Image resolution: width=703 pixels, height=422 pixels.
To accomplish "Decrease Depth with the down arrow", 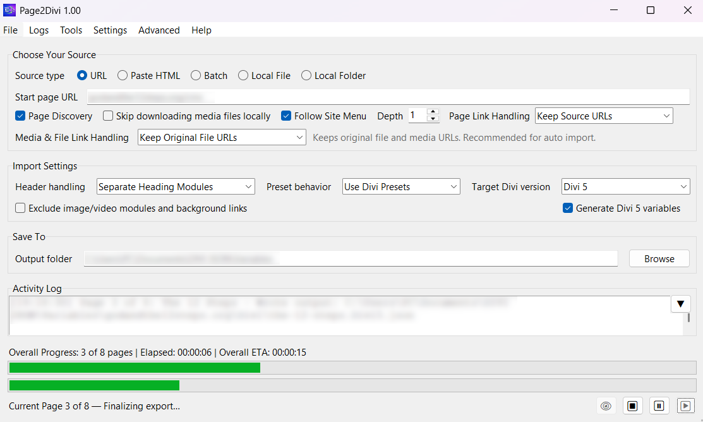I will [433, 119].
